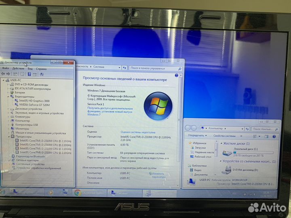Click toolbar overflow chevron in Explorer

pos(241,136)
